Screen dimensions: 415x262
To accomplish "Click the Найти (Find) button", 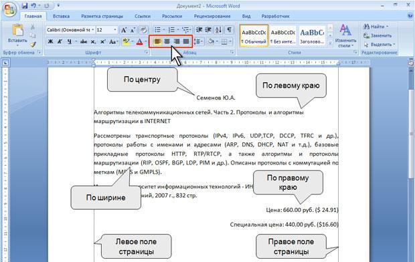I will pyautogui.click(x=376, y=27).
